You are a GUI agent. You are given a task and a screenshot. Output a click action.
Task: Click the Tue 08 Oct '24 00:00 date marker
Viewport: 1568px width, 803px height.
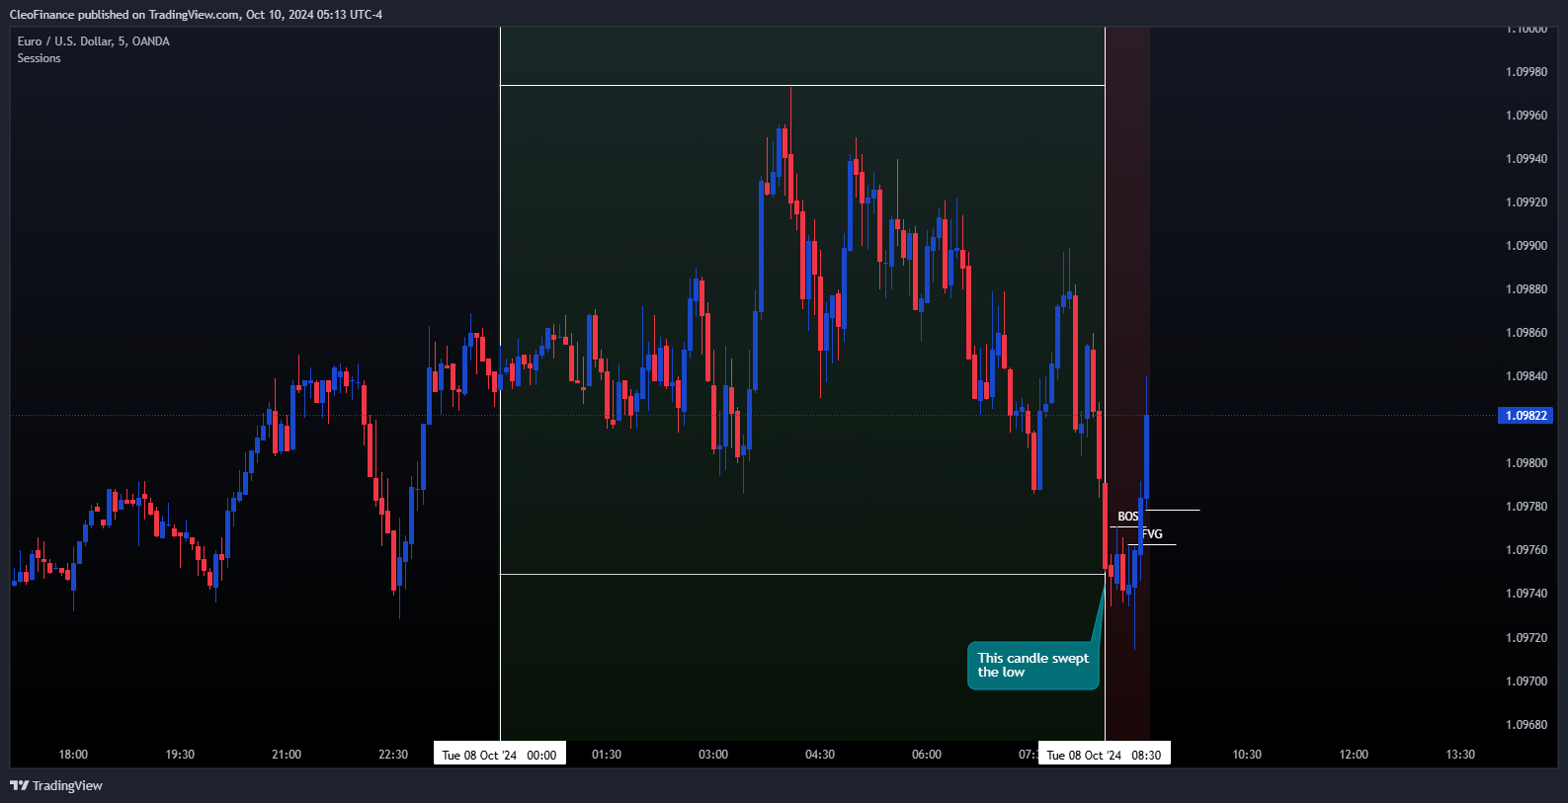coord(499,755)
